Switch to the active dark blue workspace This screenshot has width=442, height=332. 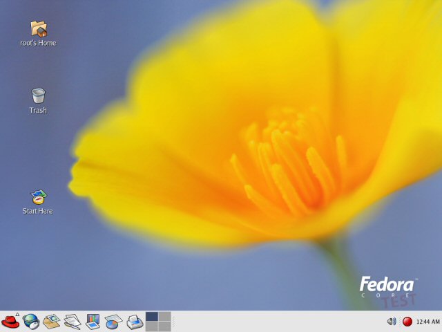coord(152,317)
